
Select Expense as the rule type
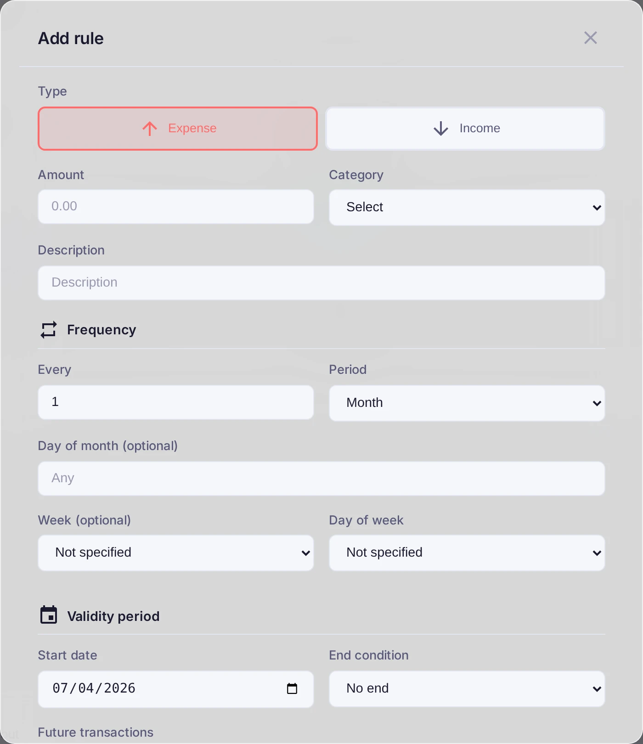point(178,129)
